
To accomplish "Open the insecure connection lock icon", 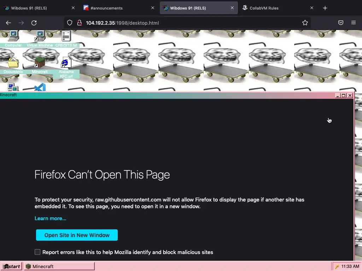I will point(80,23).
